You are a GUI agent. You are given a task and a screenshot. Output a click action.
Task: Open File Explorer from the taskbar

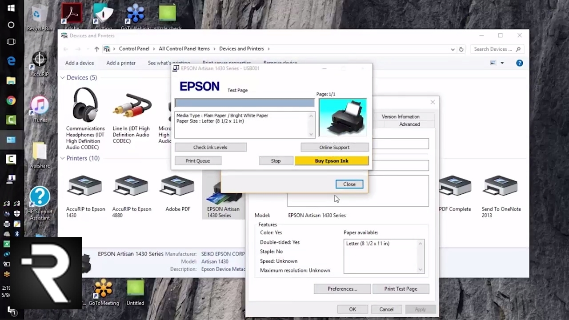(11, 81)
